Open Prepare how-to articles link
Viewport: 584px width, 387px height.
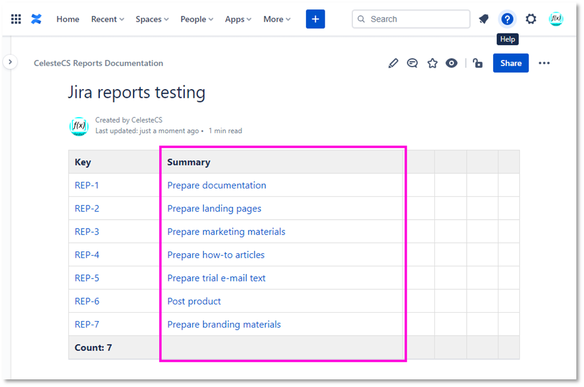pos(216,255)
